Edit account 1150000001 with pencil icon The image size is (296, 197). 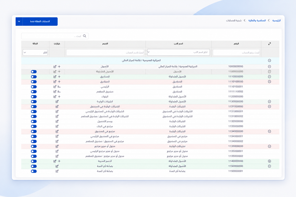(x=57, y=171)
